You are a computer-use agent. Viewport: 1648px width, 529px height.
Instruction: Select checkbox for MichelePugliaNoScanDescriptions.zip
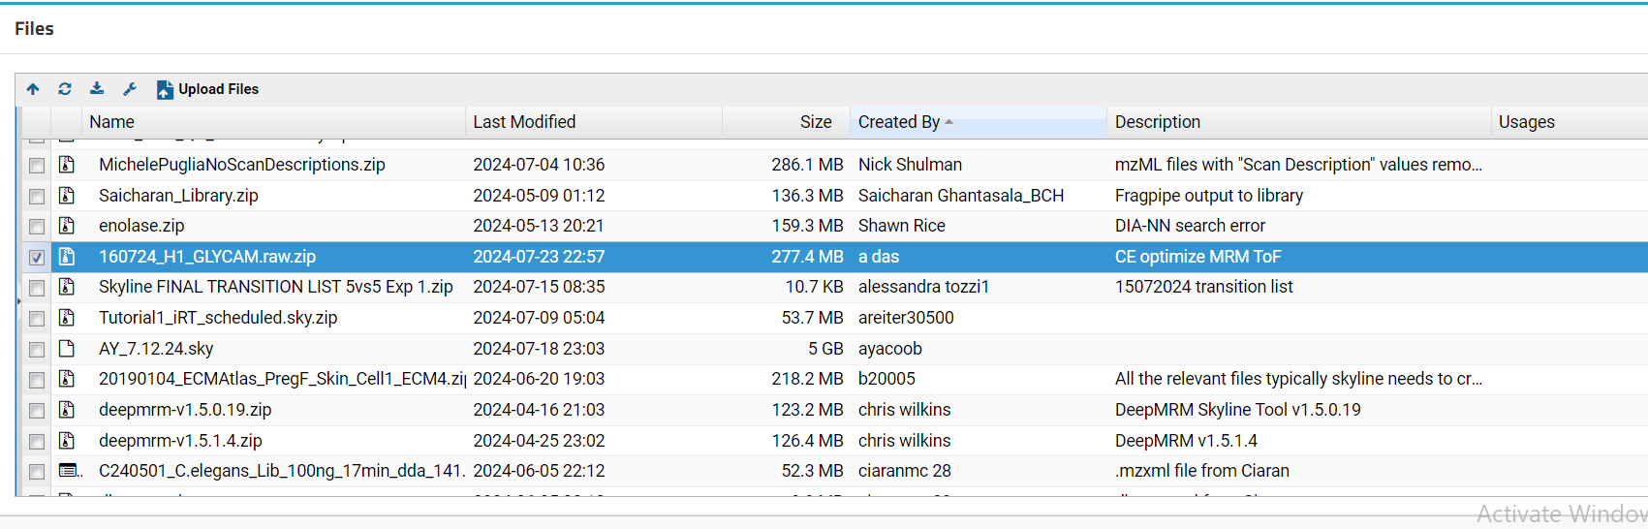tap(37, 166)
